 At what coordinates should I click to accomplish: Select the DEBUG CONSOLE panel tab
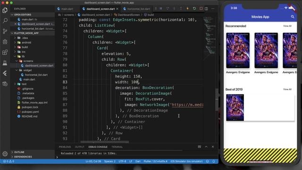[x=98, y=147]
